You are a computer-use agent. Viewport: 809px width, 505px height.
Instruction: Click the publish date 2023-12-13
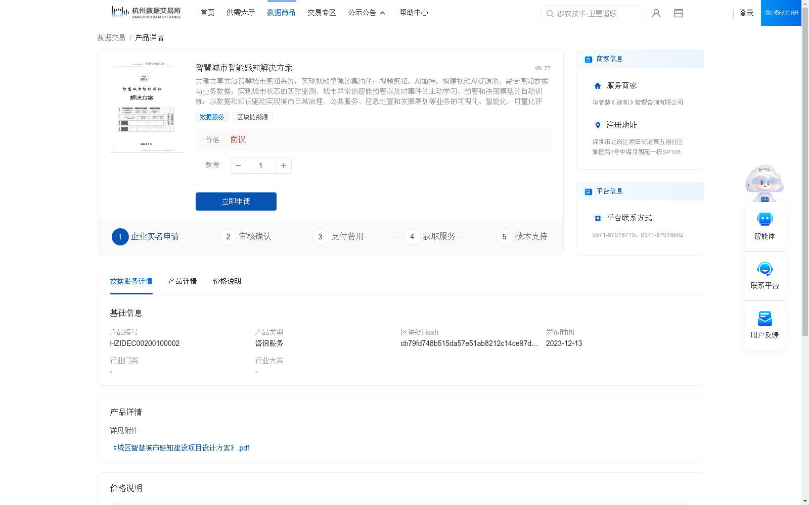click(564, 343)
